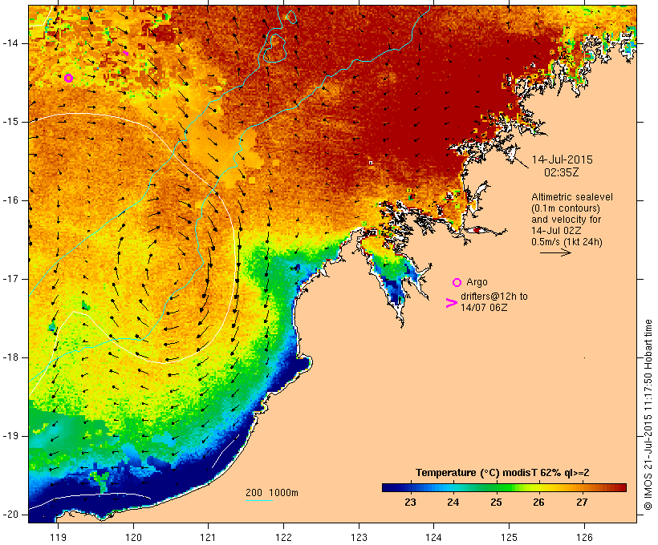Click the latitude label -20
Viewport: 658px width, 545px height.
click(10, 515)
